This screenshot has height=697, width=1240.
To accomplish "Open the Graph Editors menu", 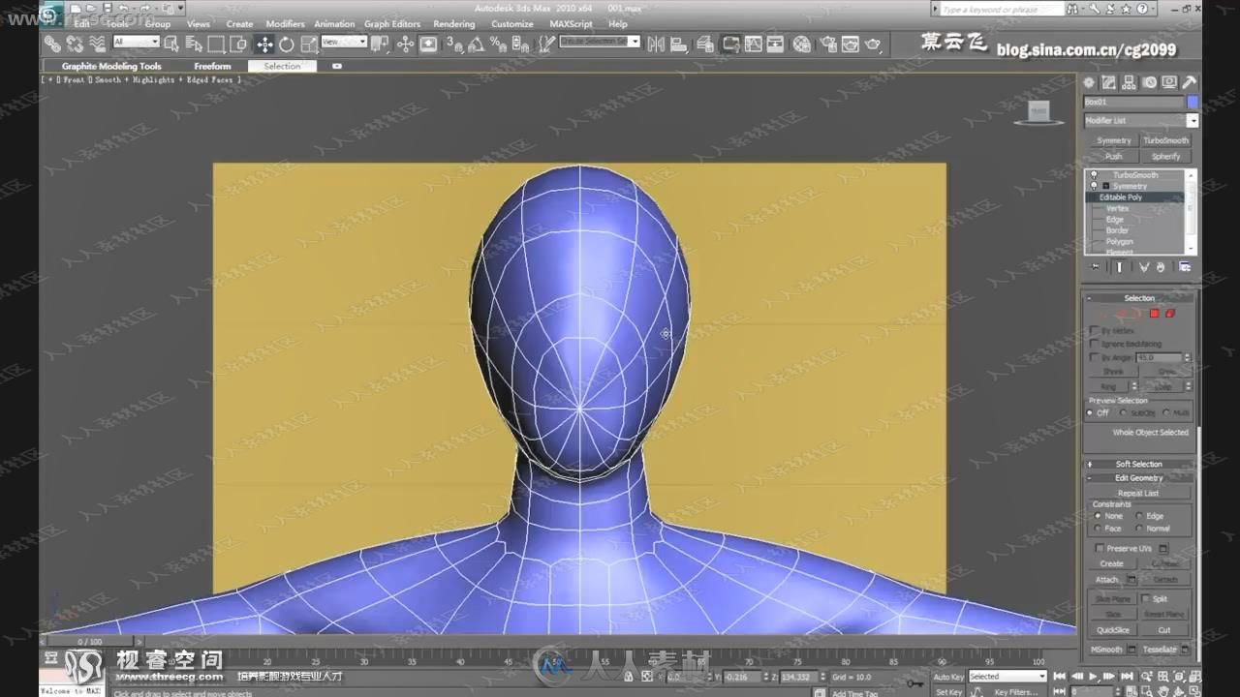I will tap(392, 24).
